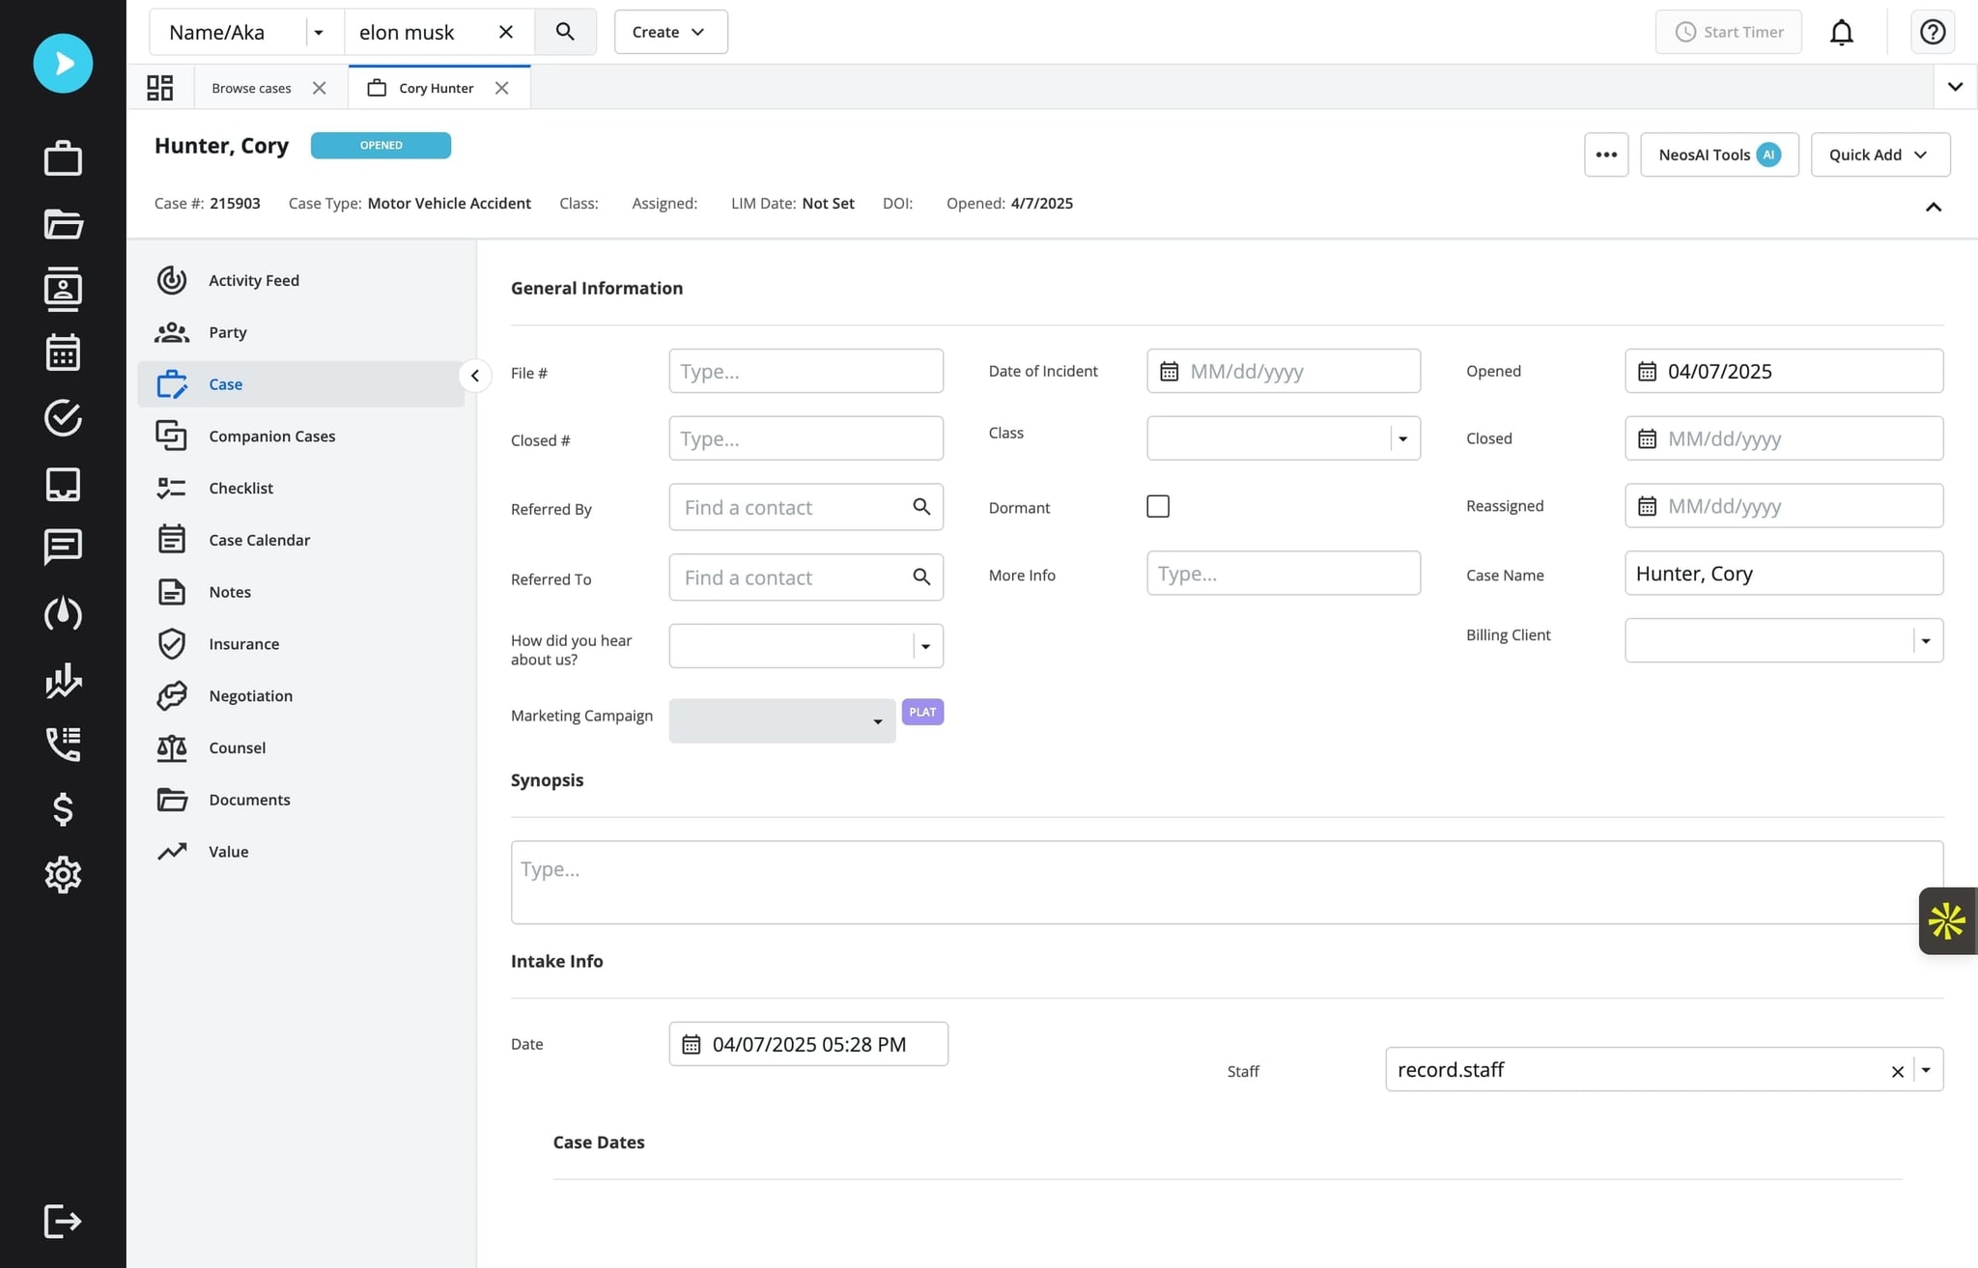Open the tasks checkmark icon in sidebar
This screenshot has height=1268, width=1978.
pyautogui.click(x=63, y=418)
